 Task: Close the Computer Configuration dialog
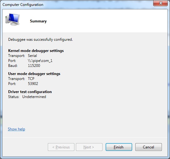[x=160, y=3]
